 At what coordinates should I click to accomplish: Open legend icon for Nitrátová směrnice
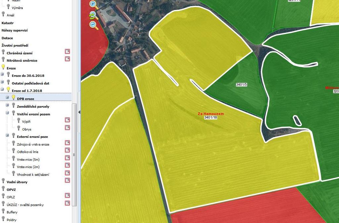click(x=68, y=59)
